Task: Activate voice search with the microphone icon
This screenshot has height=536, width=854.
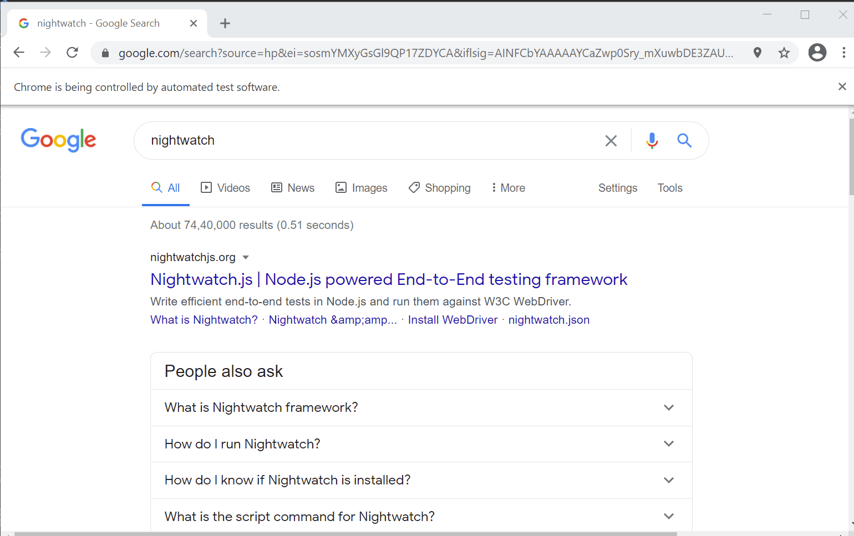Action: 652,140
